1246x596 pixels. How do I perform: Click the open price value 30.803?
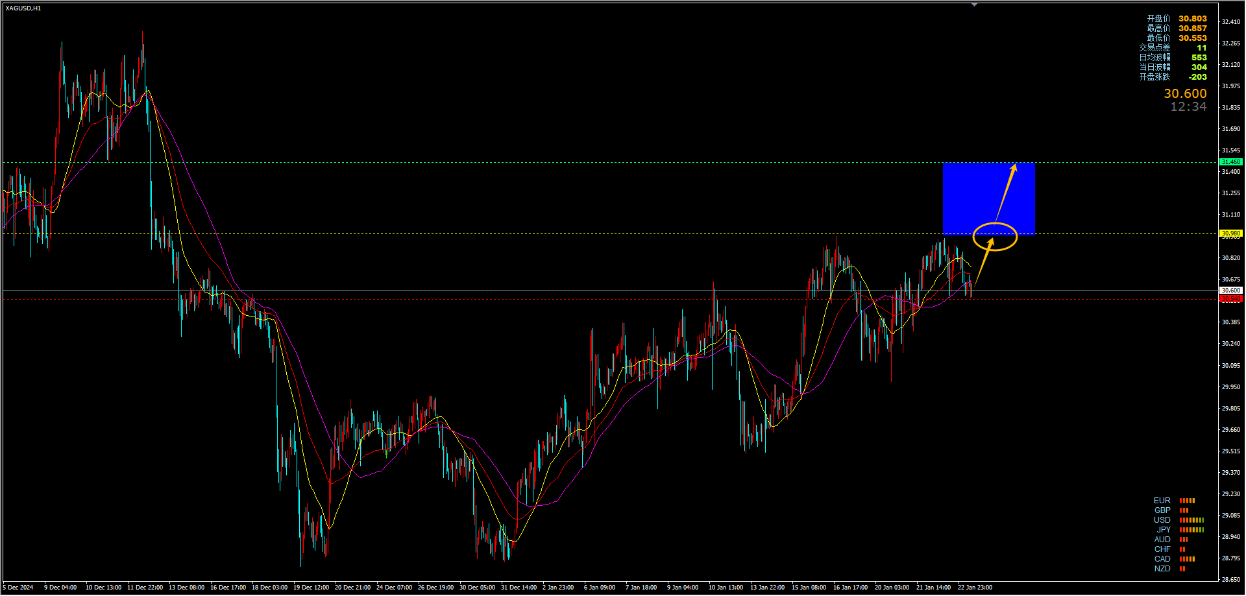pyautogui.click(x=1193, y=19)
